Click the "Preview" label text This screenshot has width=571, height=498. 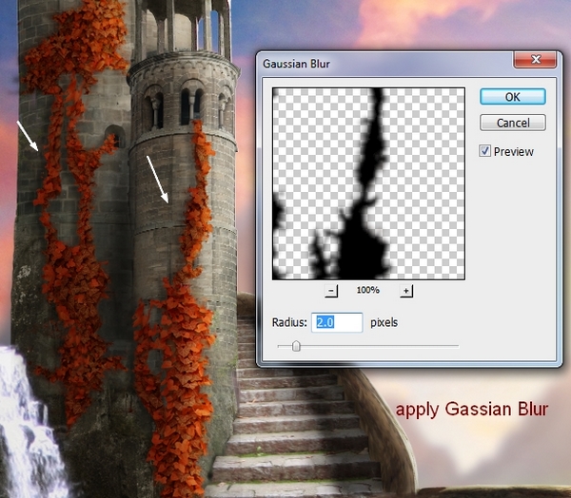514,151
